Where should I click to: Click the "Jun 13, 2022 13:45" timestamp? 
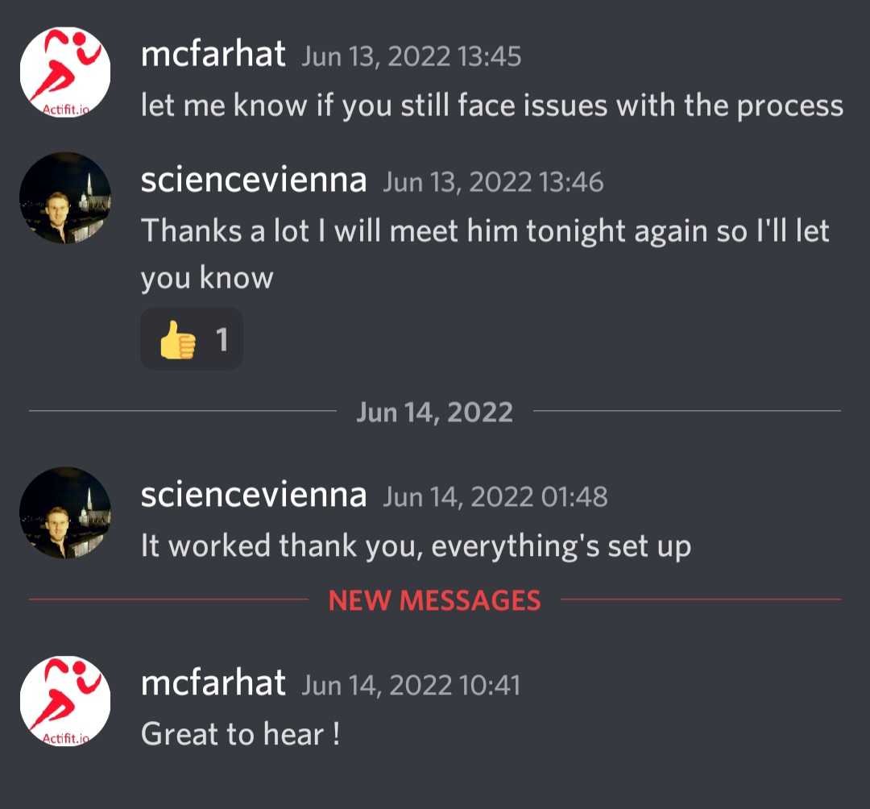411,56
